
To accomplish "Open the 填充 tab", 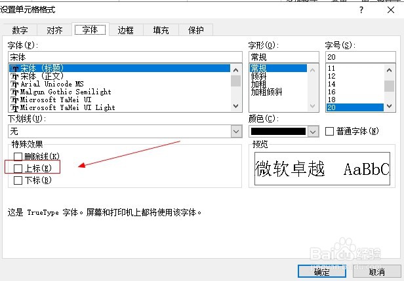I will point(161,30).
